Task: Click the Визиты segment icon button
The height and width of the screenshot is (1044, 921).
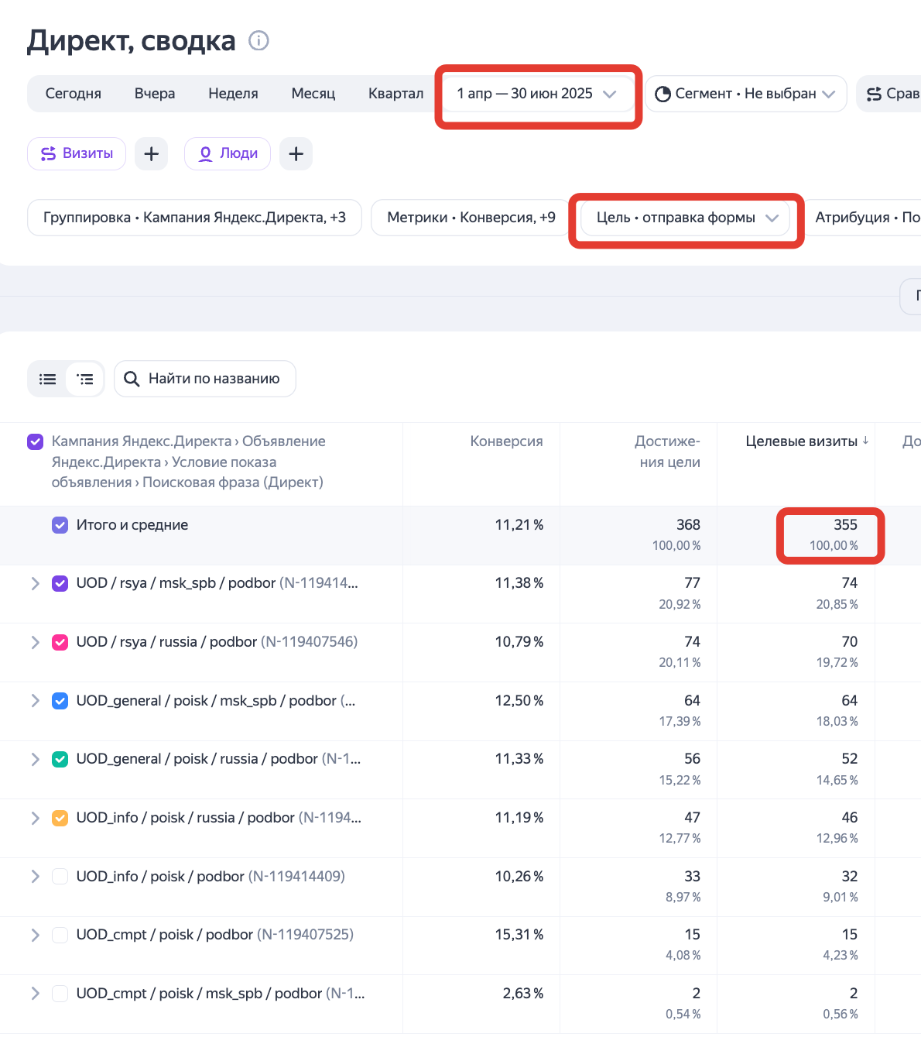Action: 77,153
